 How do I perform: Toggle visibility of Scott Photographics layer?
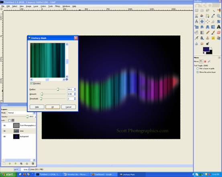point(4,125)
